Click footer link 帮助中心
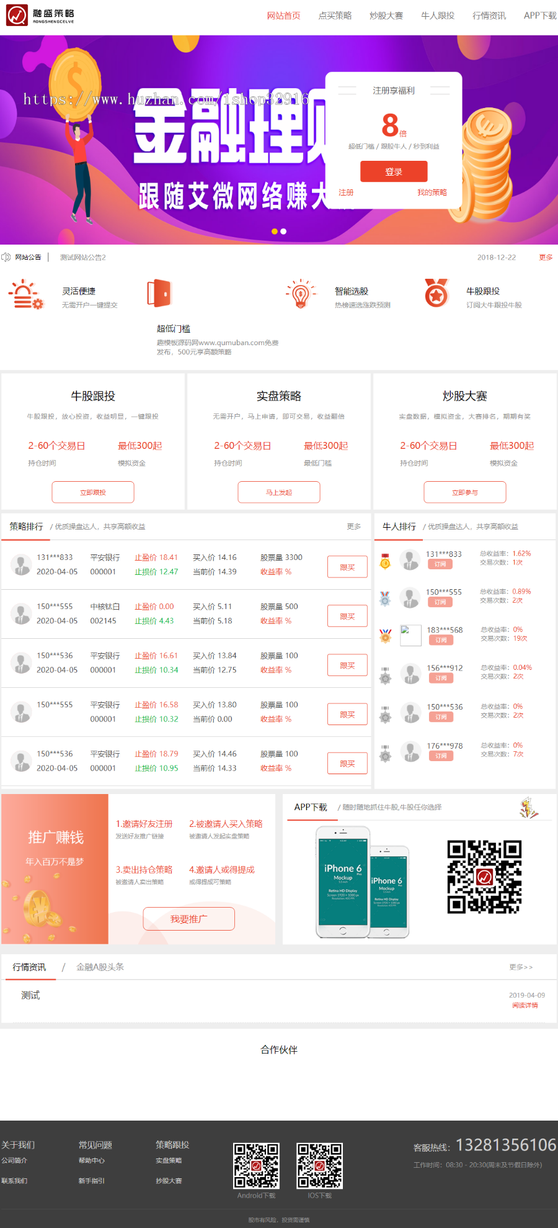The width and height of the screenshot is (558, 1228). point(92,1160)
